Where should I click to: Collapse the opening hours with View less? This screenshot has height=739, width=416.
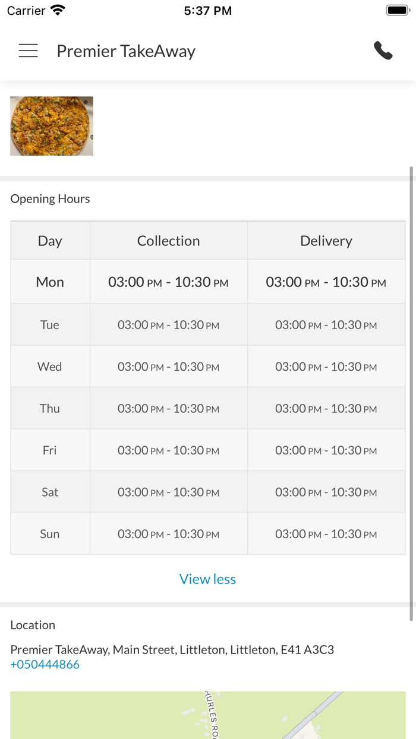(207, 579)
